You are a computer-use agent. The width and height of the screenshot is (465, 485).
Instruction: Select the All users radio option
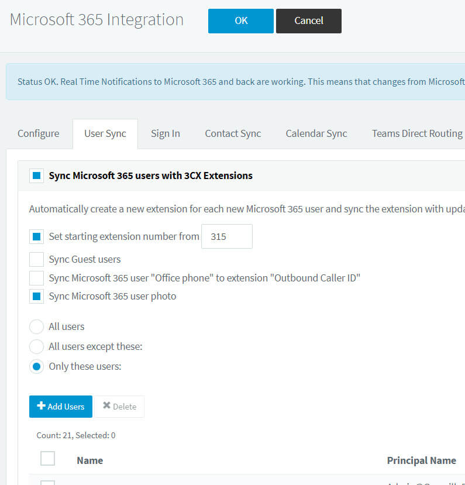pos(36,327)
